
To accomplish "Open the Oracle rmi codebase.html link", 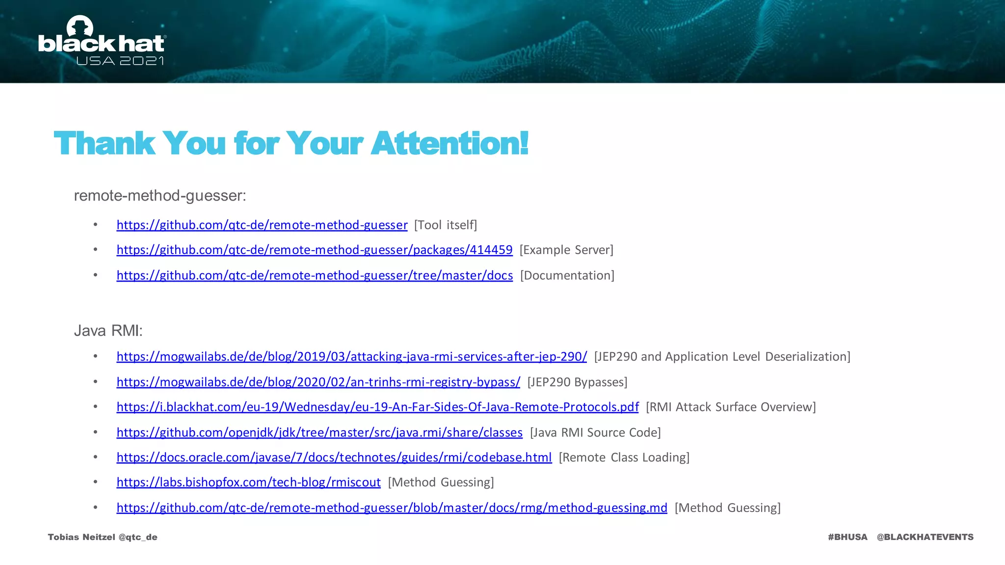I will [334, 458].
